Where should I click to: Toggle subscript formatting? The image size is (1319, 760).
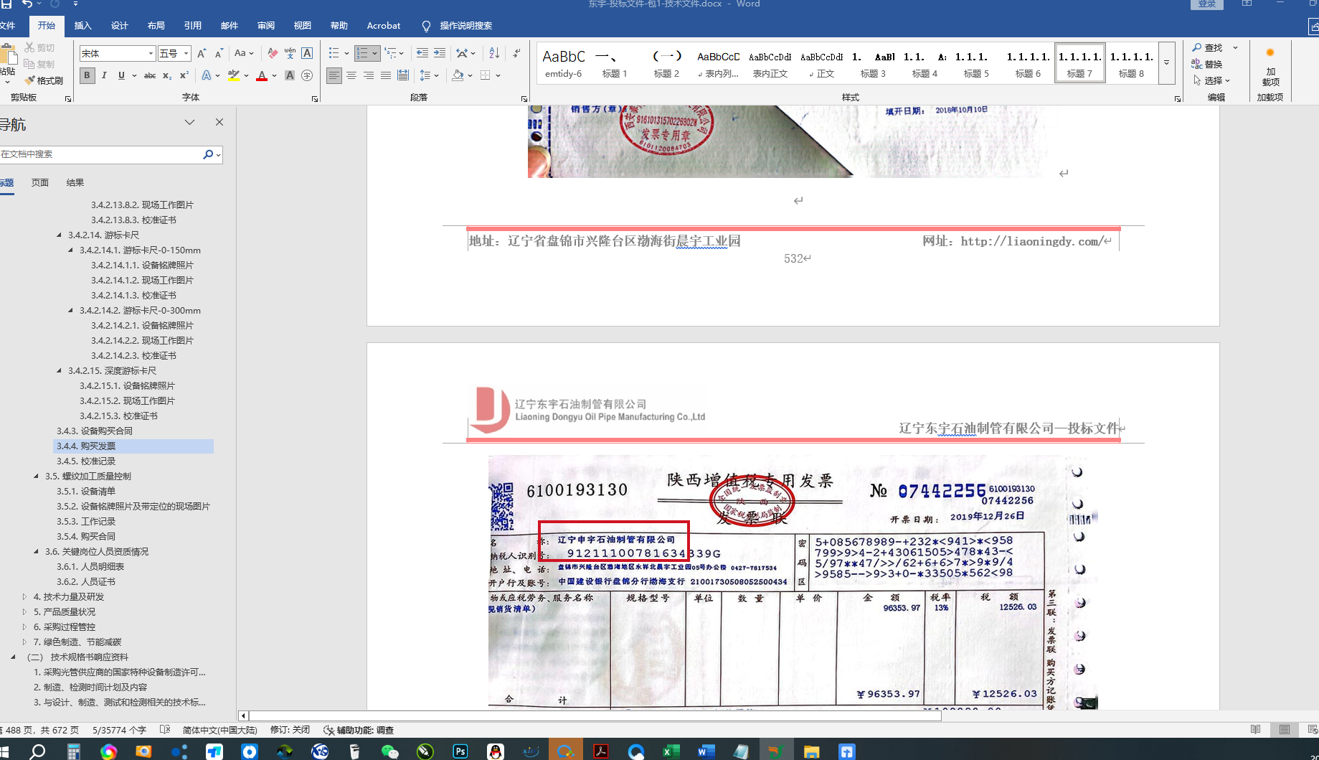tap(167, 75)
